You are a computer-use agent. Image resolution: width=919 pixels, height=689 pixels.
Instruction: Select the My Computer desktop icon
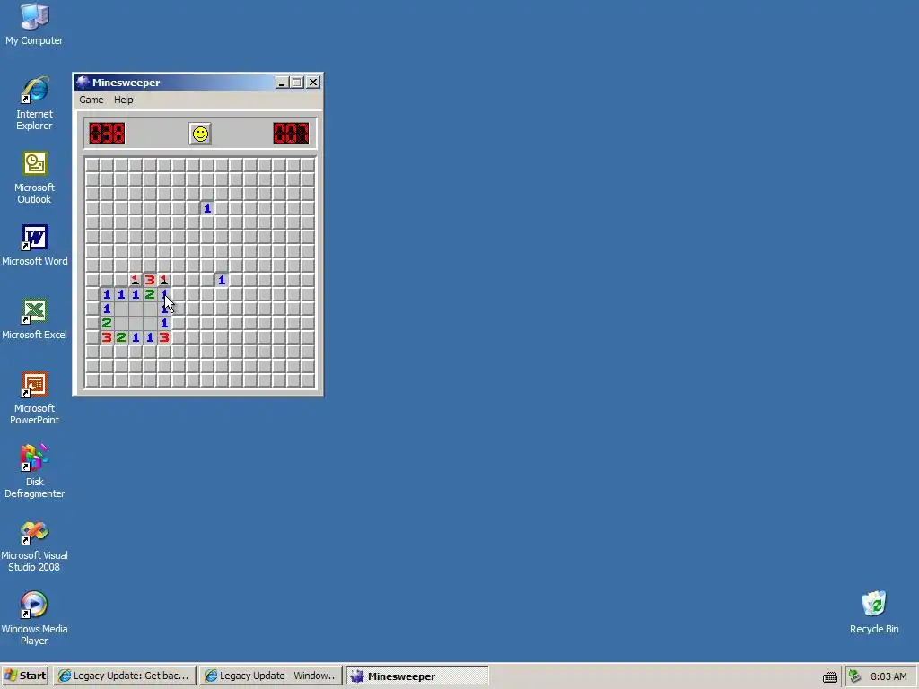tap(34, 24)
